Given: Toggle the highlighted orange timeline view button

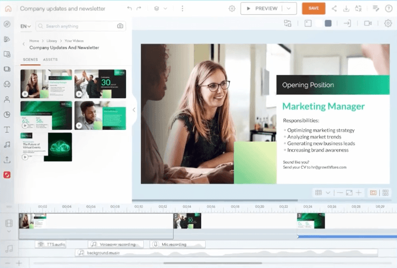Looking at the screenshot, I should [x=374, y=193].
